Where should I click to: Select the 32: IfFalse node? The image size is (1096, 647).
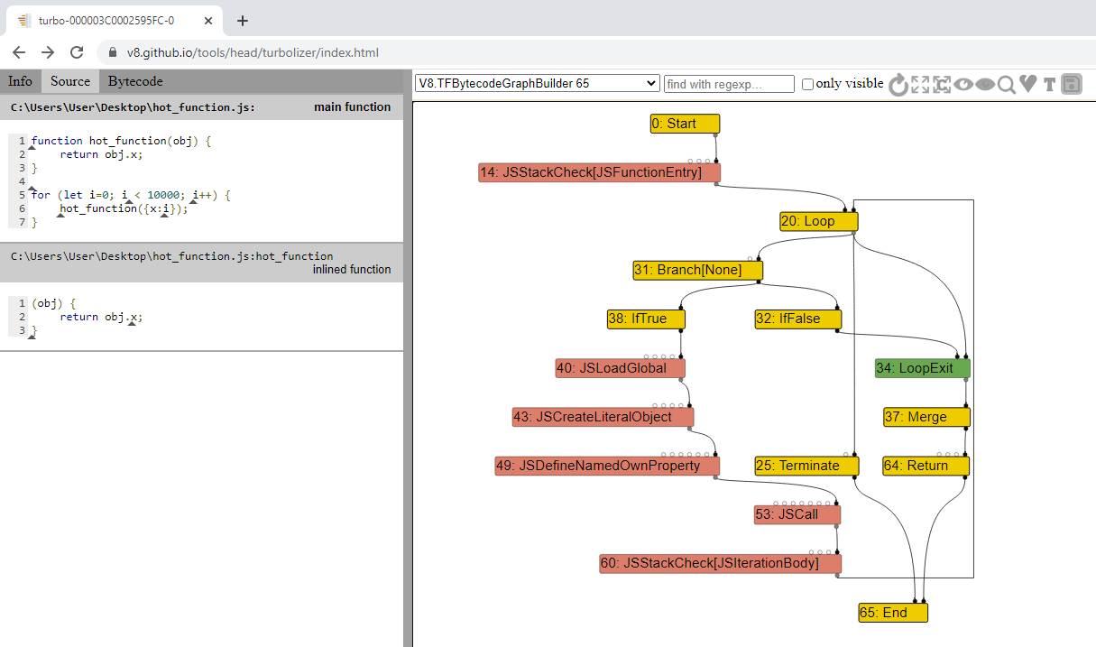point(798,319)
